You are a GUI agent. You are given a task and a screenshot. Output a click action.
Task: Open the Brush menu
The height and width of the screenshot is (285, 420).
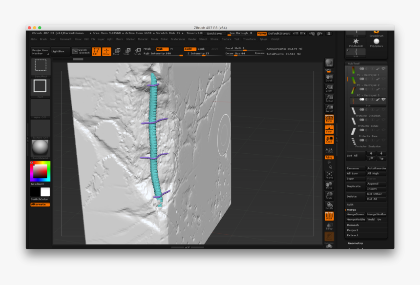coord(43,39)
